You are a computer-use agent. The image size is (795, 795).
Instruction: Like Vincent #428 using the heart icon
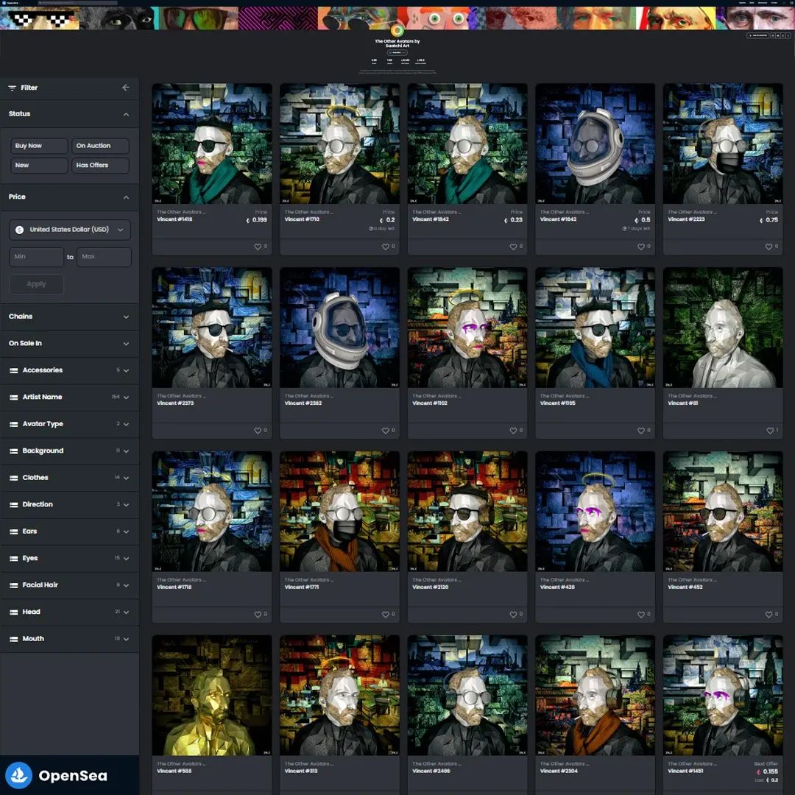(x=641, y=615)
